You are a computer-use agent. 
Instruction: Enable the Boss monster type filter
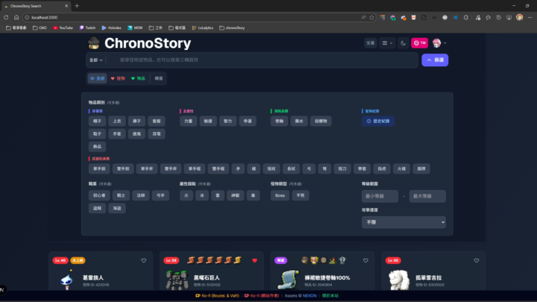coord(280,195)
